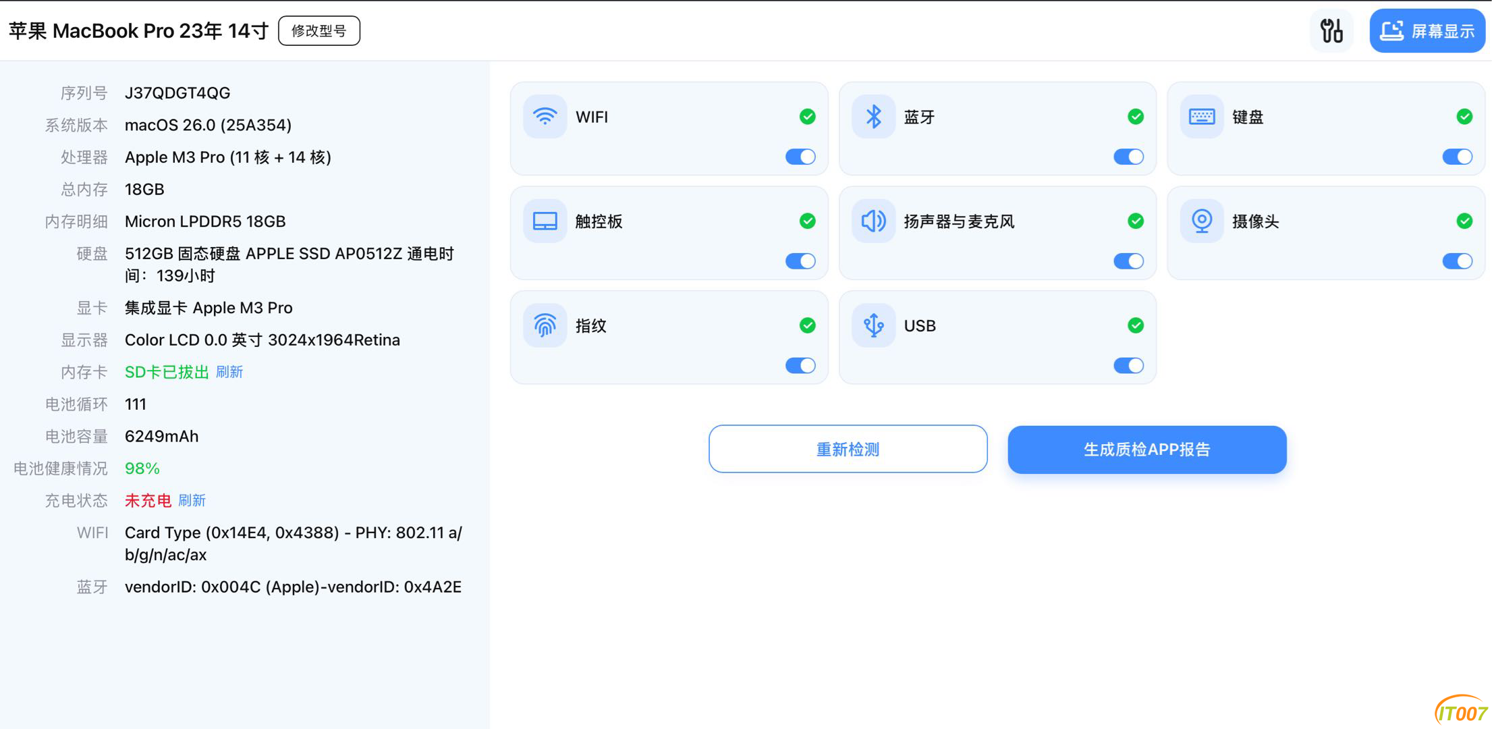Click the fingerprint 指纹 card icon
Screen dimensions: 1492x729
(x=545, y=325)
